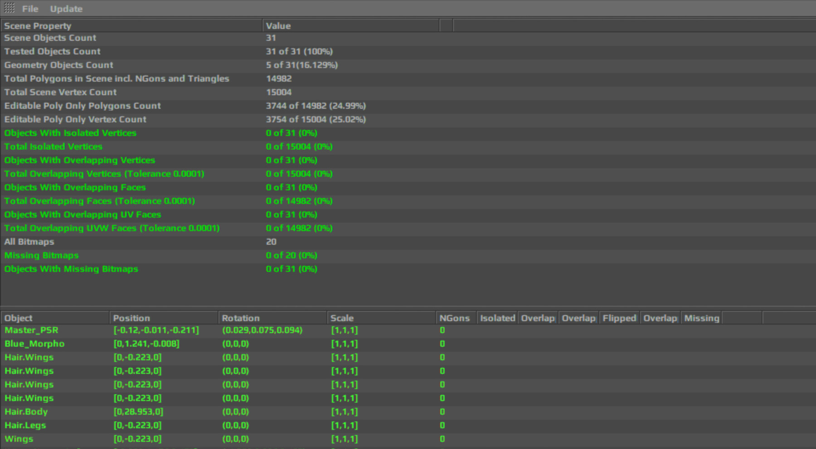Image resolution: width=816 pixels, height=449 pixels.
Task: Select the Hair.Body object
Action: (x=26, y=412)
